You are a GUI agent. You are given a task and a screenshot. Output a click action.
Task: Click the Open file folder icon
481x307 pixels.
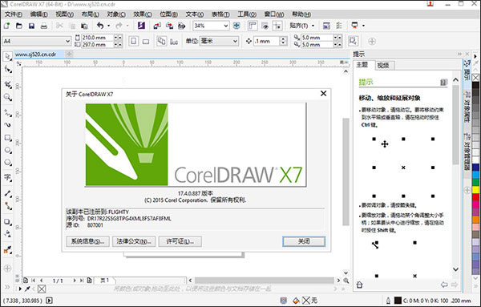click(19, 26)
